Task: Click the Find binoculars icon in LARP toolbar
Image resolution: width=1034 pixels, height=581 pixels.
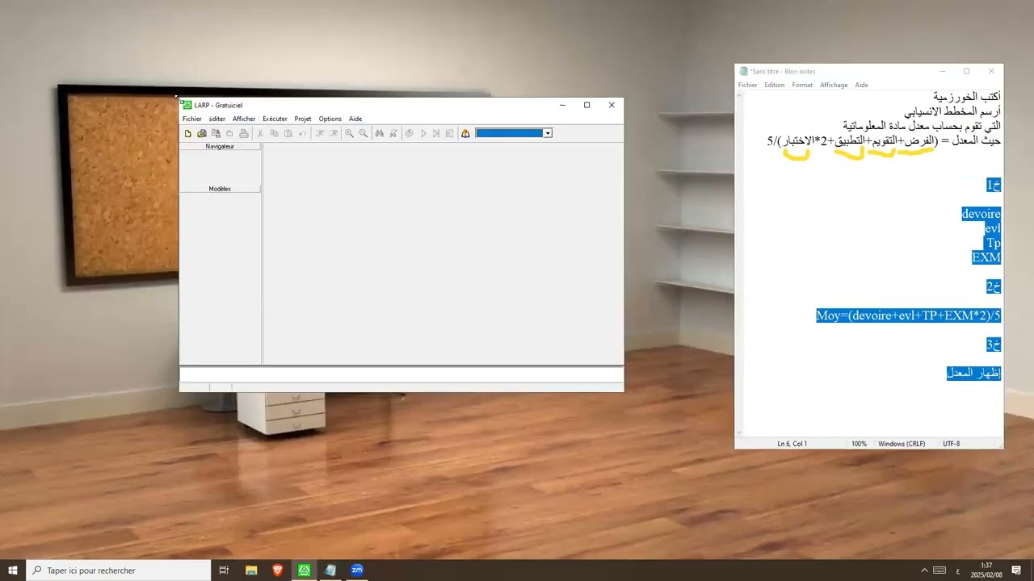Action: pyautogui.click(x=379, y=133)
